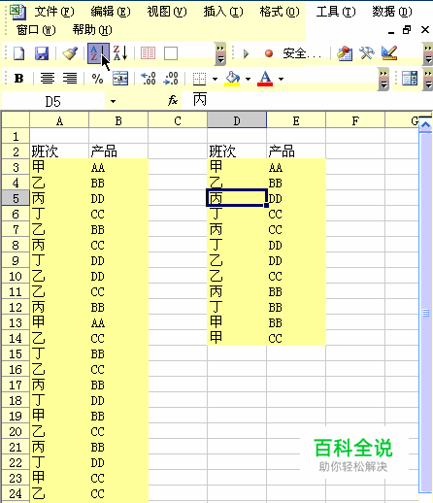Screen dimensions: 433x503
Task: Click the Sort Ascending A-Z icon
Action: click(98, 53)
